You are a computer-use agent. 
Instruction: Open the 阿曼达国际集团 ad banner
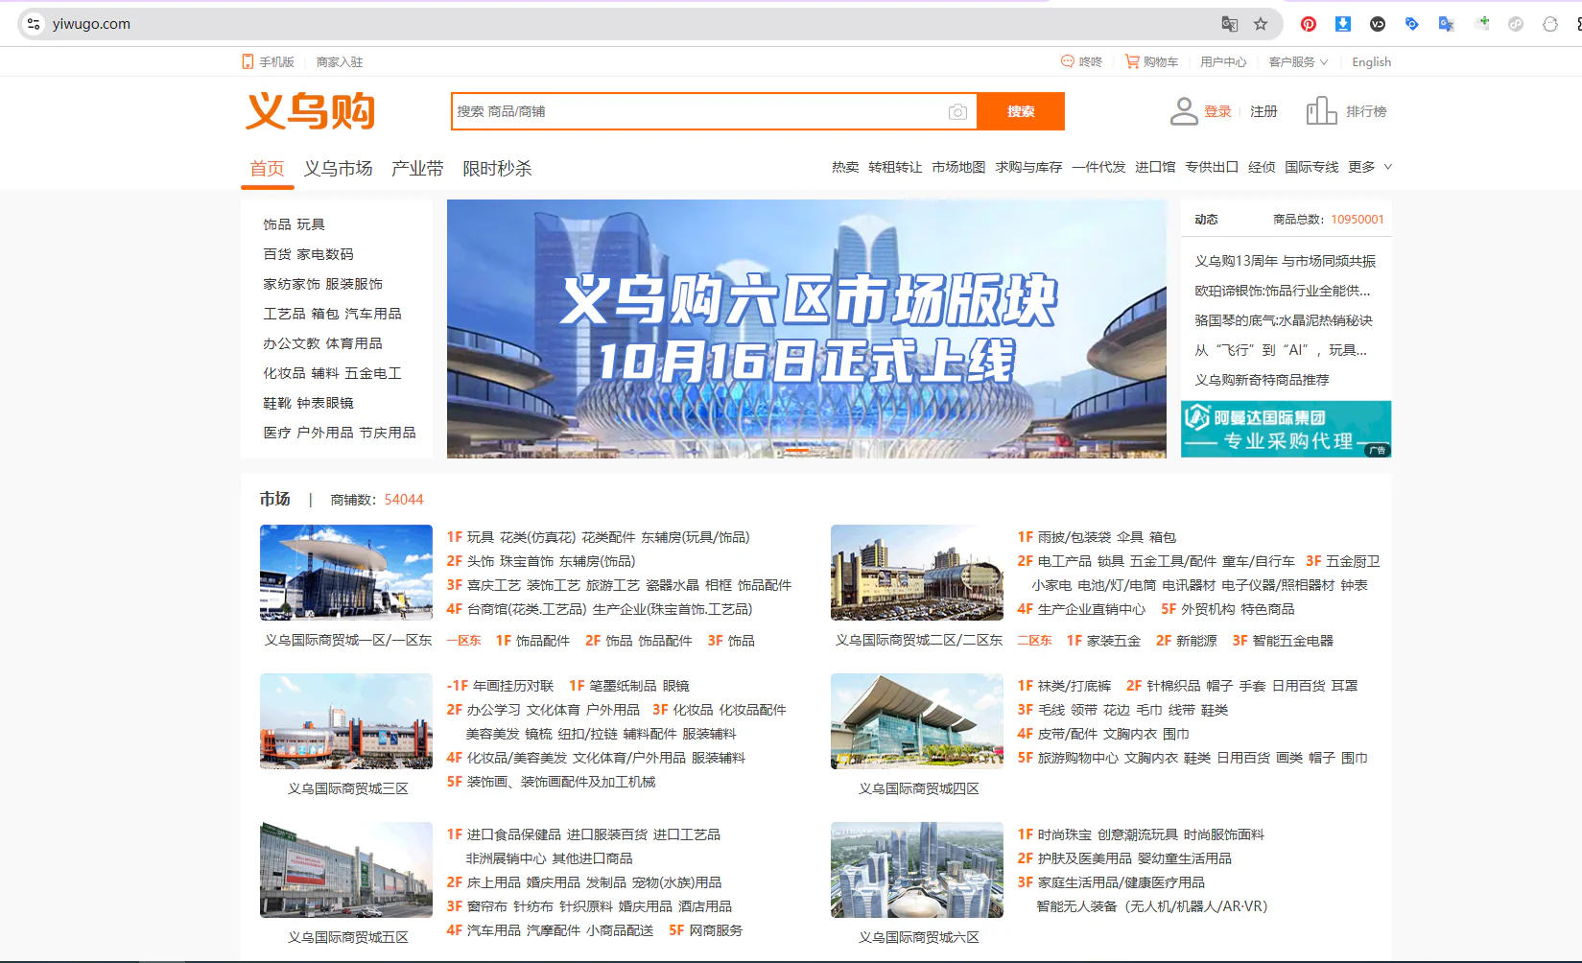[x=1286, y=429]
